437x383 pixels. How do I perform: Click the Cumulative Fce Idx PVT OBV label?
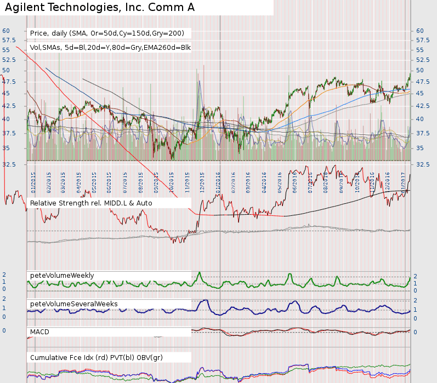(x=97, y=357)
